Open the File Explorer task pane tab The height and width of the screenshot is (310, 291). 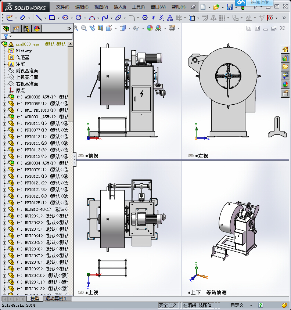click(x=285, y=67)
